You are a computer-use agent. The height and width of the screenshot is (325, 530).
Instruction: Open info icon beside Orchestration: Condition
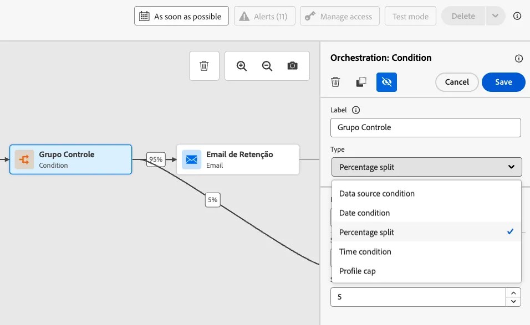[x=518, y=58]
